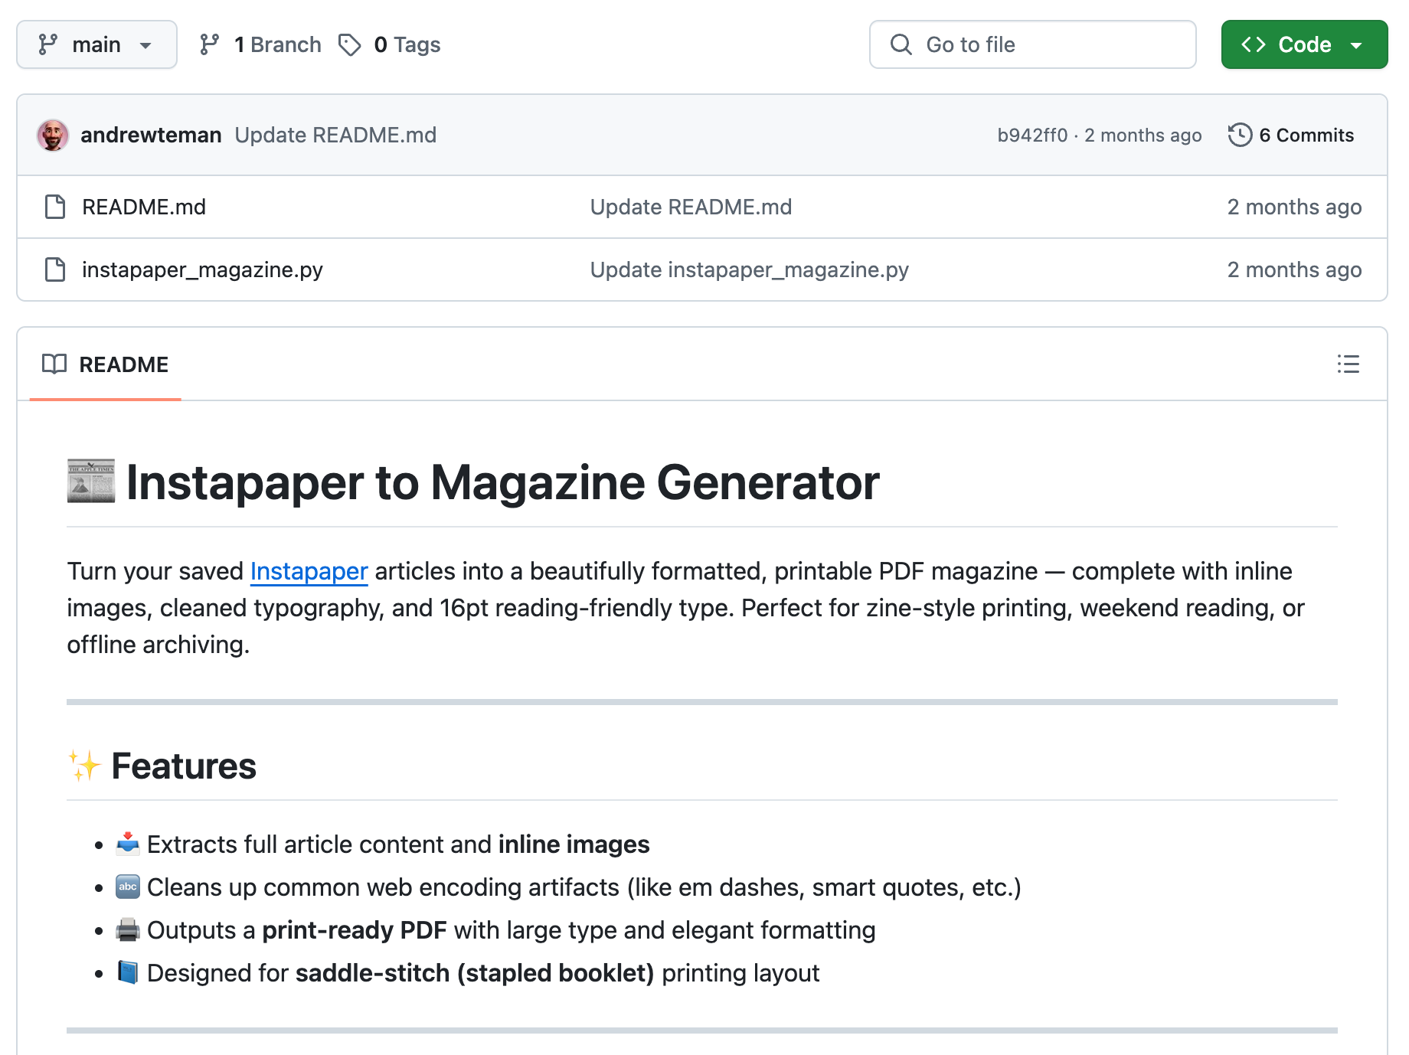
Task: Click the bold text 'print-ready PDF'
Action: [x=355, y=929]
